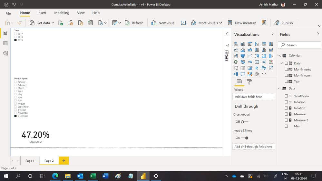This screenshot has height=181, width=322.
Task: Open Report view in left sidebar
Action: tap(5, 33)
